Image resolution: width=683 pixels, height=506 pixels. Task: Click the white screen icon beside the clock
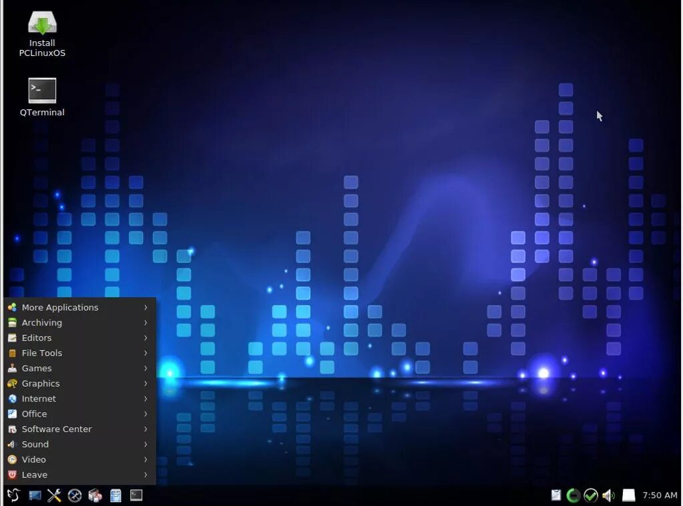pyautogui.click(x=628, y=495)
